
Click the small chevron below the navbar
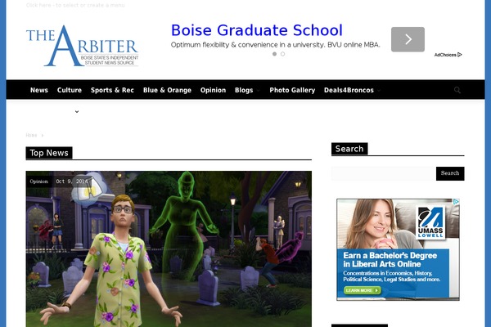point(77,112)
